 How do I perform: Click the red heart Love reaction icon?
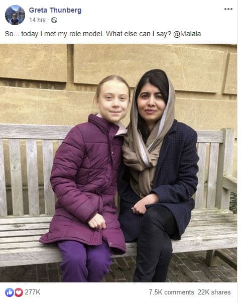(x=19, y=292)
